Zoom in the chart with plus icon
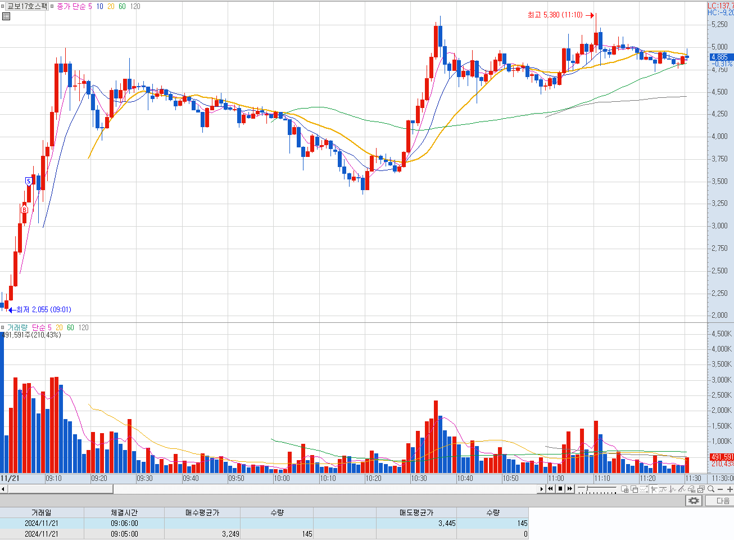Screen dimensions: 734x540 (x=730, y=489)
